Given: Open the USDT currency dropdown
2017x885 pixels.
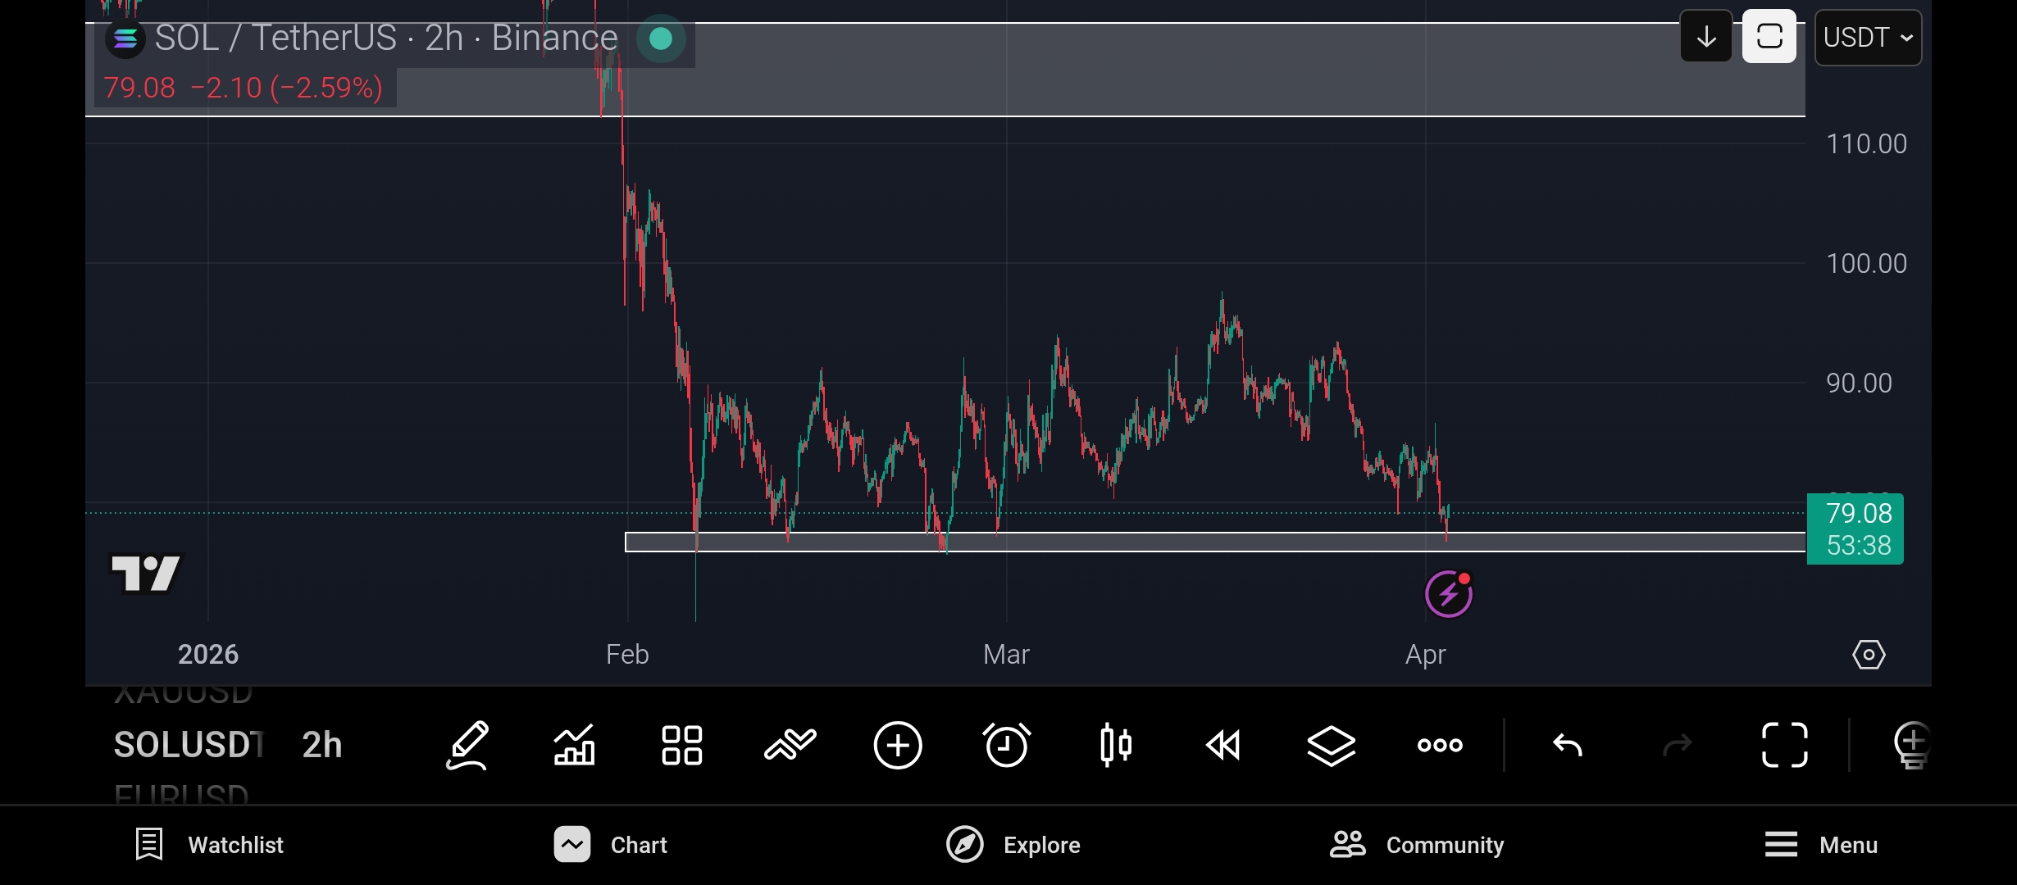Looking at the screenshot, I should coord(1868,38).
